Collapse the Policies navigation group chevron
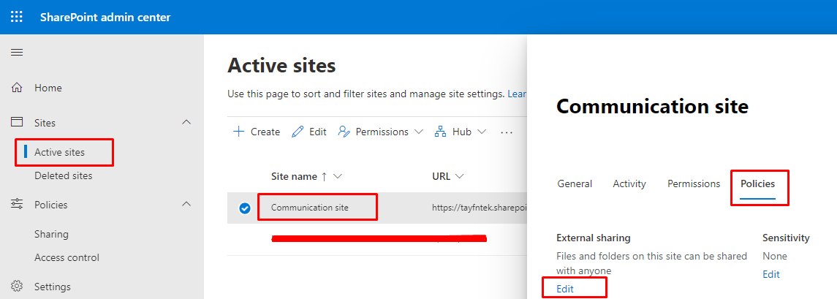837x299 pixels. pos(186,205)
